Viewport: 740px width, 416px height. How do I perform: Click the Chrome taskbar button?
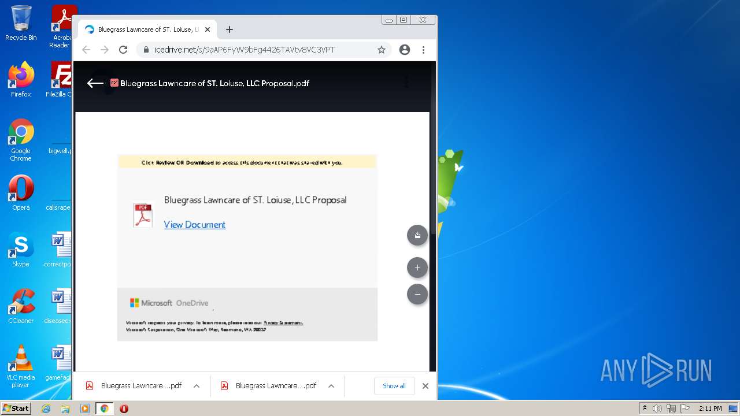coord(105,408)
